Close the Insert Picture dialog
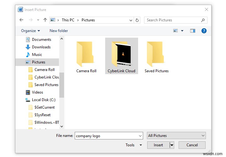This screenshot has width=226, height=157. [207, 9]
